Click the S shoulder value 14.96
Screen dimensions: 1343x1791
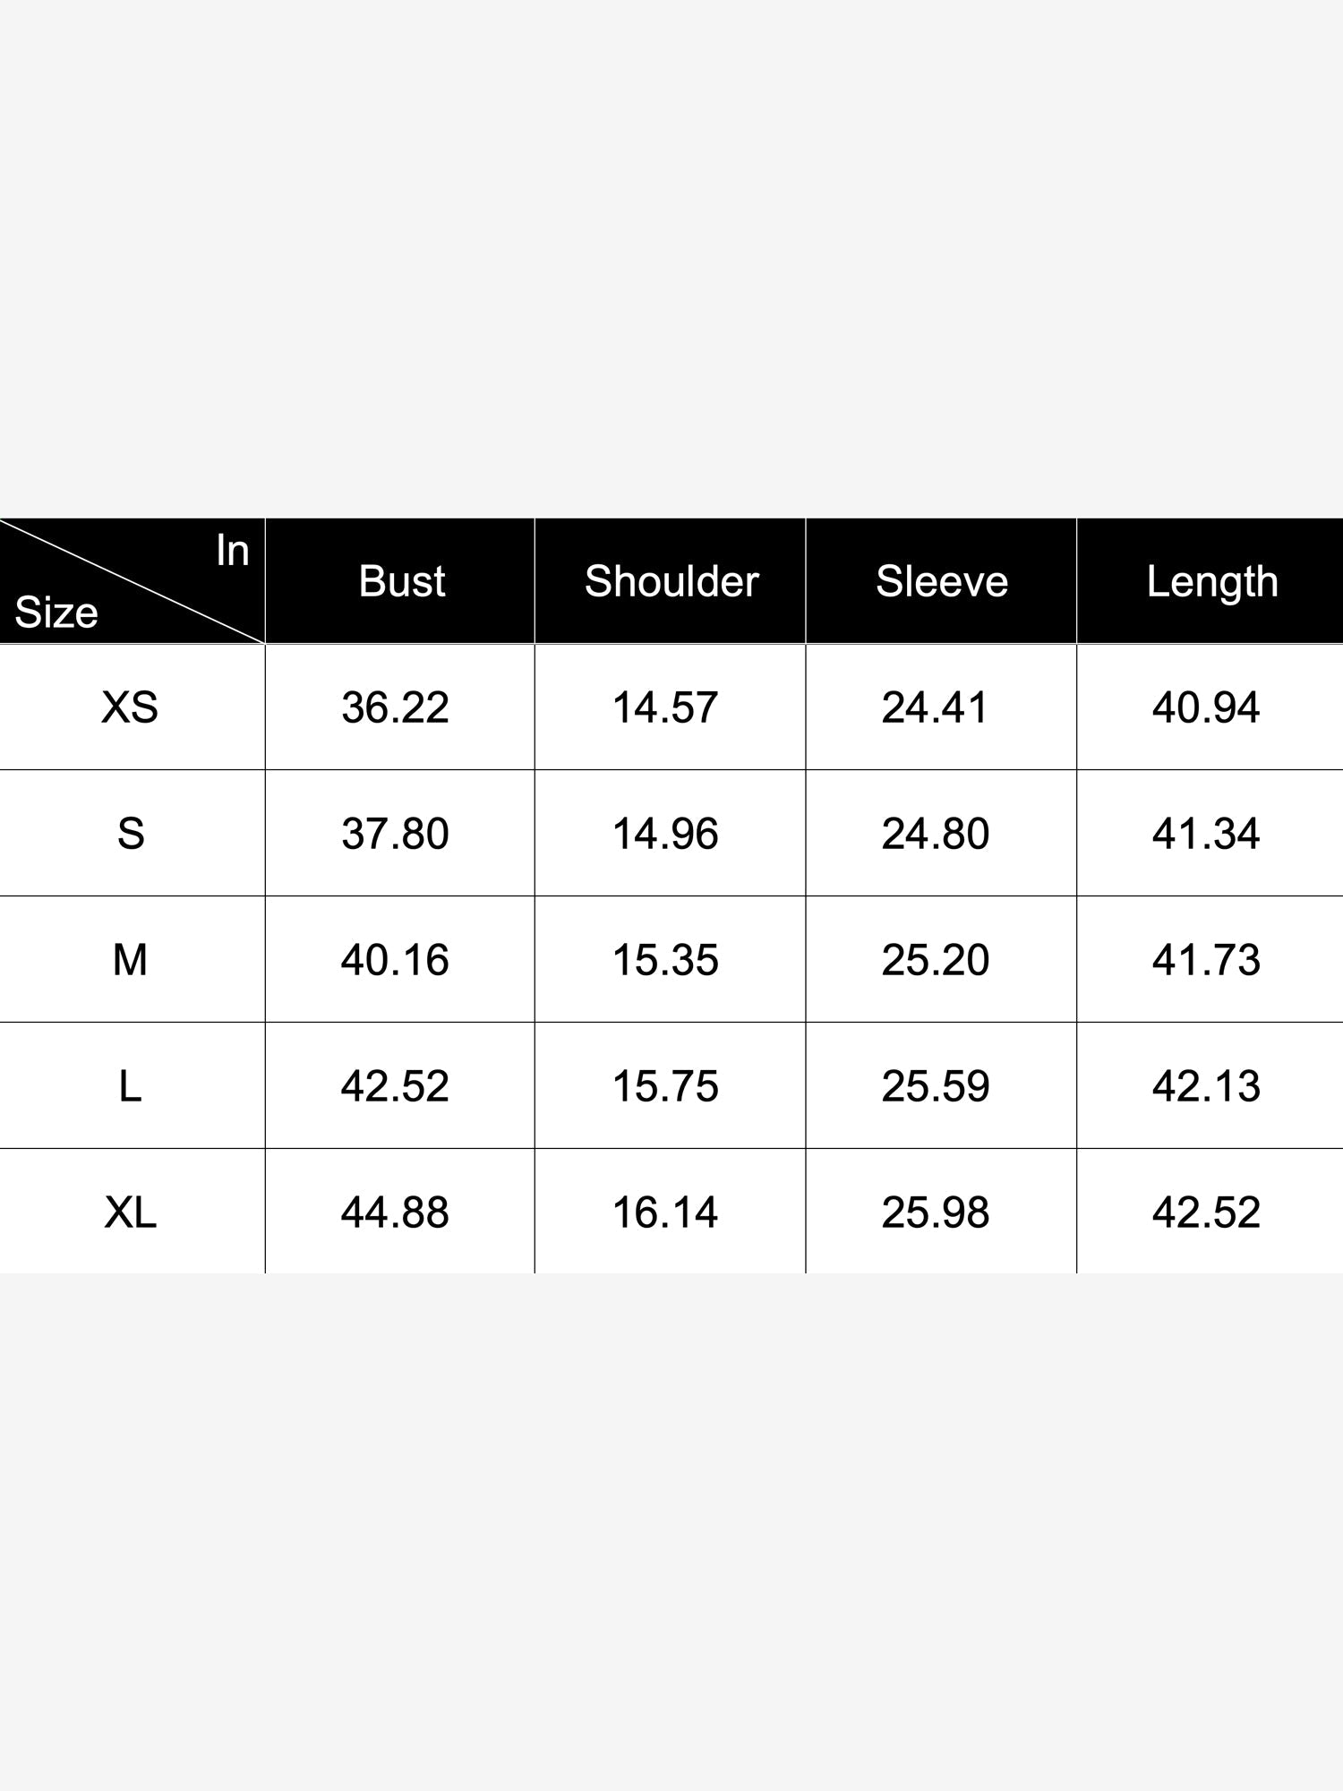click(x=665, y=834)
